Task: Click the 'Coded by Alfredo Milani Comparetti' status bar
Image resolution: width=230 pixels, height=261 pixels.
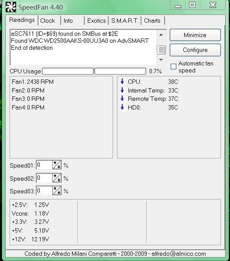Action: point(115,254)
